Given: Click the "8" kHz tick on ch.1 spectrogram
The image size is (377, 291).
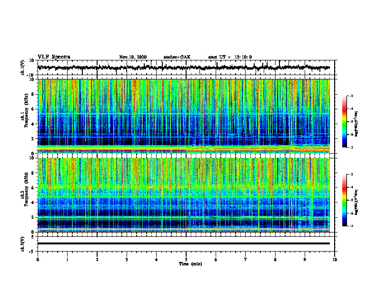Looking at the screenshot, I should 33,94.
